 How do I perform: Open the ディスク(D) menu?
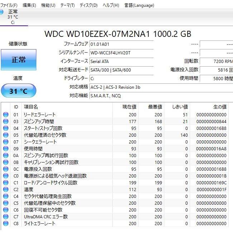point(88,5)
